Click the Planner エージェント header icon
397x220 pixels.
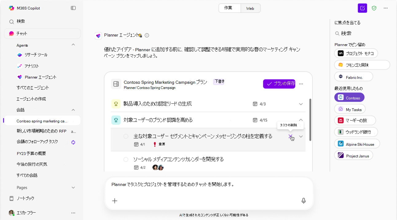[98, 36]
